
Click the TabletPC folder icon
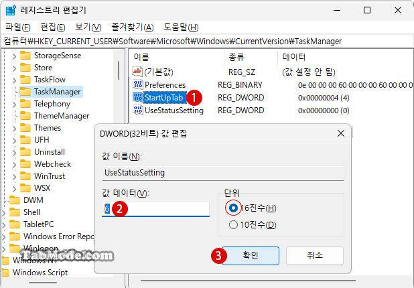coord(15,224)
